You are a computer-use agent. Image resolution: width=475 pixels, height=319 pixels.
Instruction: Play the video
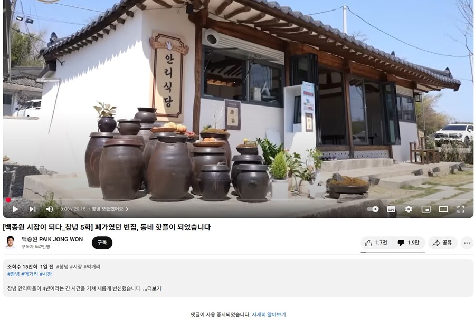pos(15,209)
